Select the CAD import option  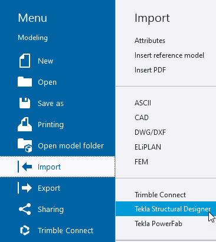coord(142,118)
